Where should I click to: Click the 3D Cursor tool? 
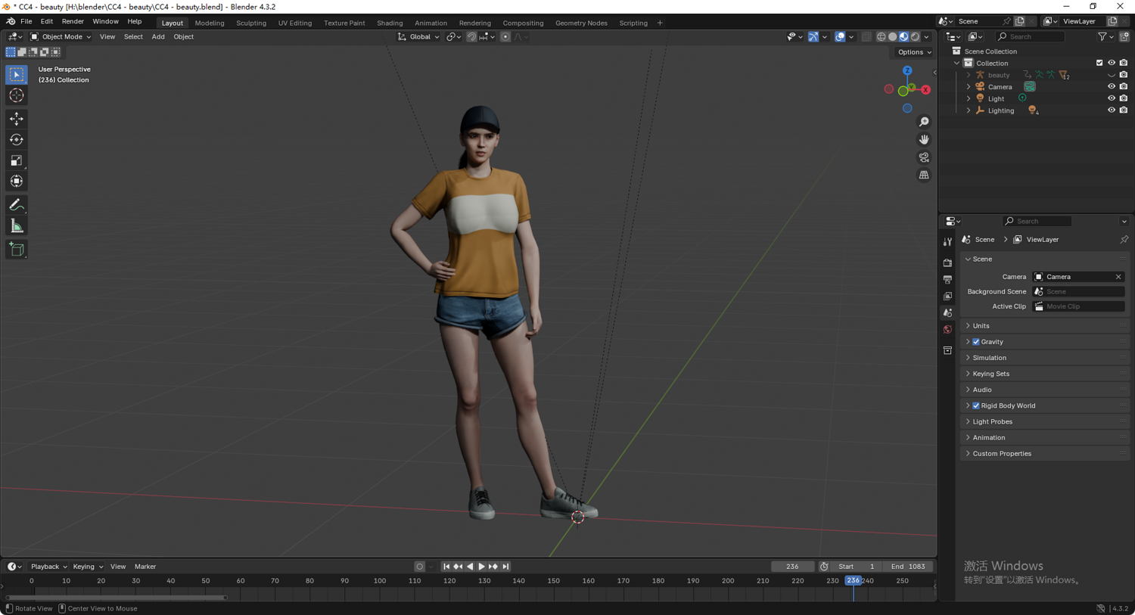[17, 95]
